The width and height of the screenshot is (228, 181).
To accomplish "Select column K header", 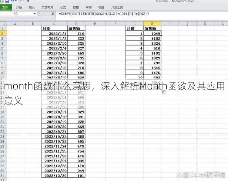I will pyautogui.click(x=205, y=24).
